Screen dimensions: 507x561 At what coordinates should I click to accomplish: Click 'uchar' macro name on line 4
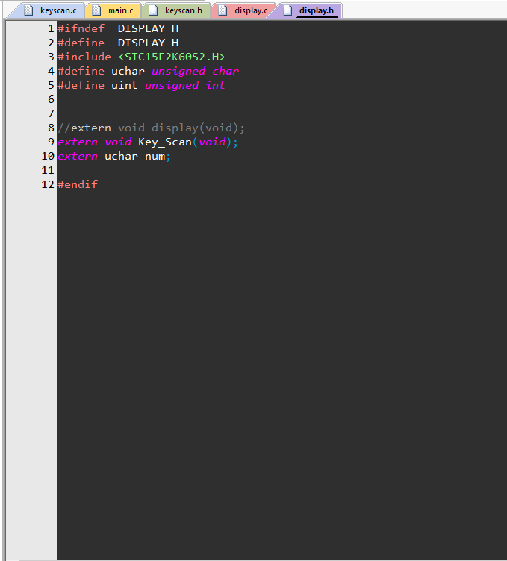click(128, 71)
